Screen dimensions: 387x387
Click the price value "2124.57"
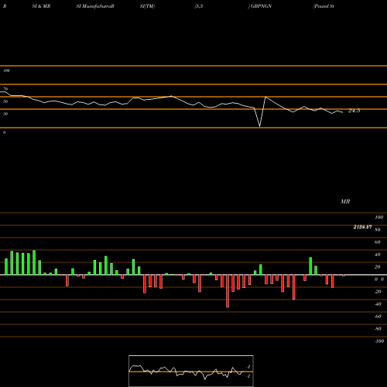pyautogui.click(x=362, y=227)
